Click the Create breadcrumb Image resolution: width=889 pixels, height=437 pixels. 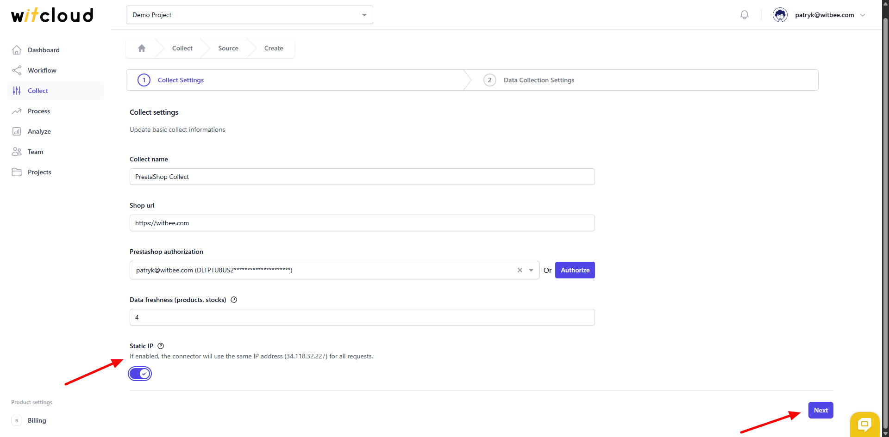click(274, 48)
